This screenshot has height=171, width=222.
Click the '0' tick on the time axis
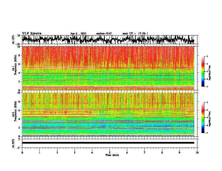22,153
